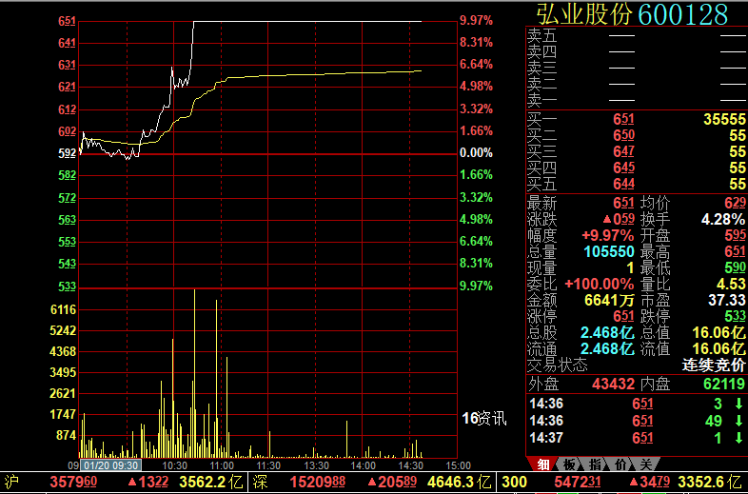This screenshot has width=748, height=494.
Task: Click the 631 price axis label
Action: 68,65
